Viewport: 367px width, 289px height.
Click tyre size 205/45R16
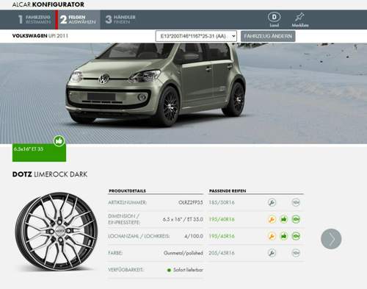click(222, 253)
